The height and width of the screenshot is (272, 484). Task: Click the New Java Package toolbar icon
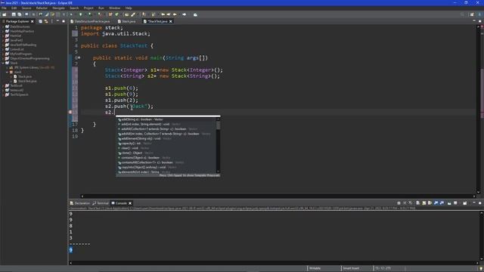tap(110, 14)
